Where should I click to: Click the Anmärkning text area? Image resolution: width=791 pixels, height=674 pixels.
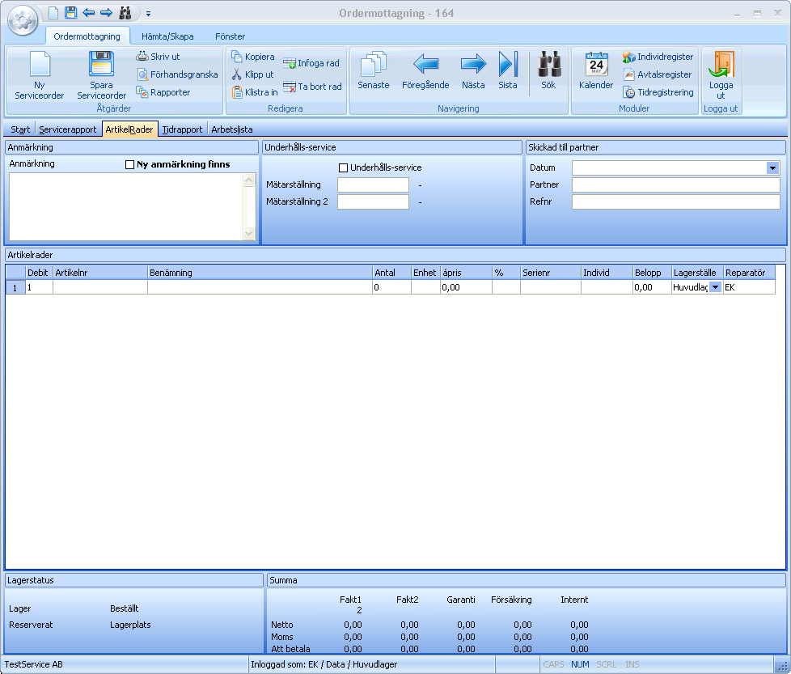pyautogui.click(x=126, y=207)
